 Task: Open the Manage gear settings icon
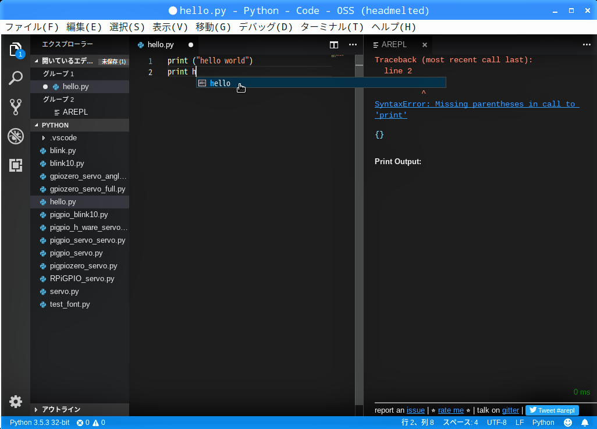pyautogui.click(x=16, y=402)
